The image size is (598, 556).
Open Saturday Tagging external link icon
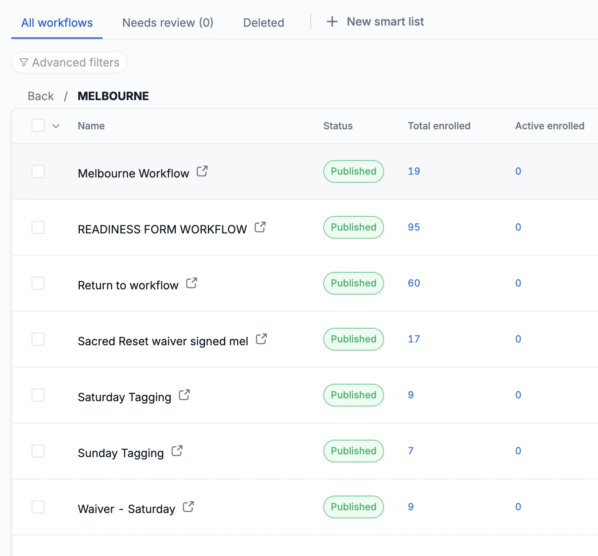tap(184, 395)
